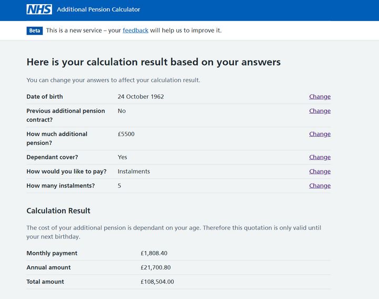Change the How would you like to pay answer
The height and width of the screenshot is (299, 379).
click(x=320, y=172)
